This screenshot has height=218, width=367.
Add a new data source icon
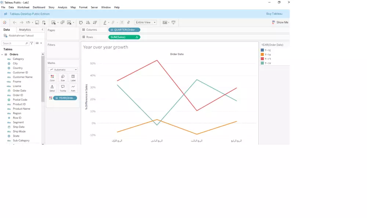pos(44,22)
